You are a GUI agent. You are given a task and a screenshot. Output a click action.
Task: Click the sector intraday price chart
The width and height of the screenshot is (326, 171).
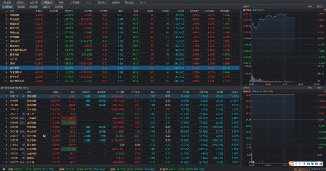tap(284, 38)
